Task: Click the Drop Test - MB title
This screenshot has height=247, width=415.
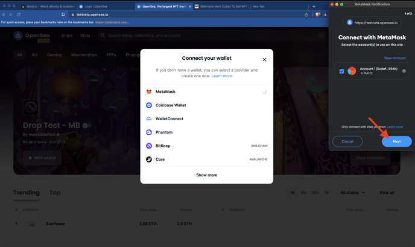Action: pyautogui.click(x=52, y=125)
